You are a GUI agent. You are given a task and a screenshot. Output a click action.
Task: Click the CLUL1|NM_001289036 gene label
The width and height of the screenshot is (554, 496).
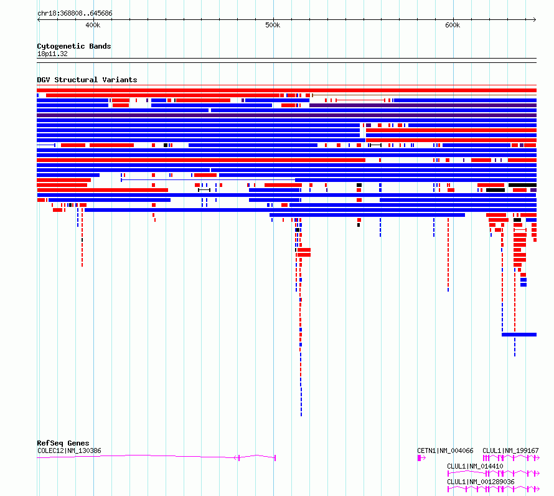coord(481,482)
